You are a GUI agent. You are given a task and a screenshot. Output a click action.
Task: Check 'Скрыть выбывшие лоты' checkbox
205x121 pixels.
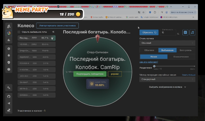click(x=19, y=32)
